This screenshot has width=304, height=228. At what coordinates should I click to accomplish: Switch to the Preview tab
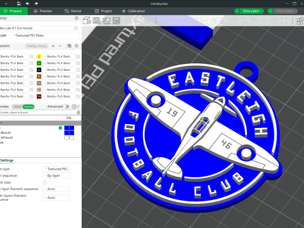43,11
